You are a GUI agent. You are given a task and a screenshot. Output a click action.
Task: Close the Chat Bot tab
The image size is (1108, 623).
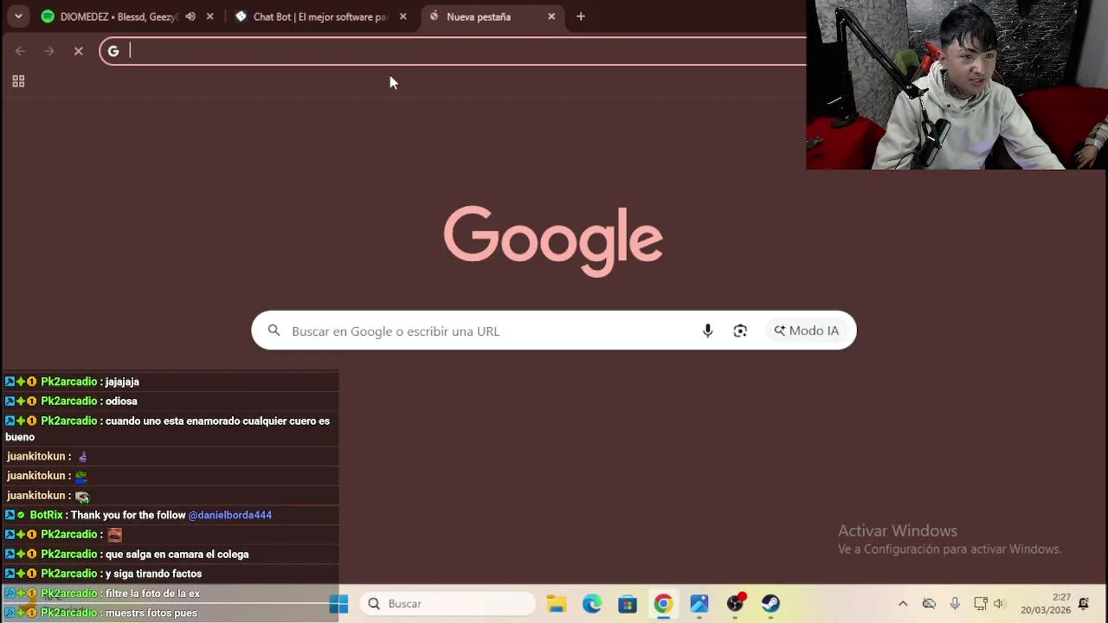coord(403,16)
